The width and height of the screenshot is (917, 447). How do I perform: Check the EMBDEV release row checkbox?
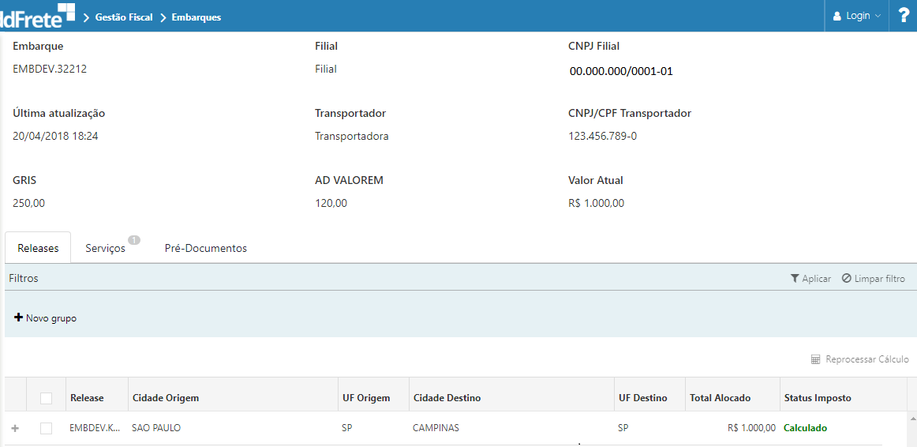pos(47,428)
